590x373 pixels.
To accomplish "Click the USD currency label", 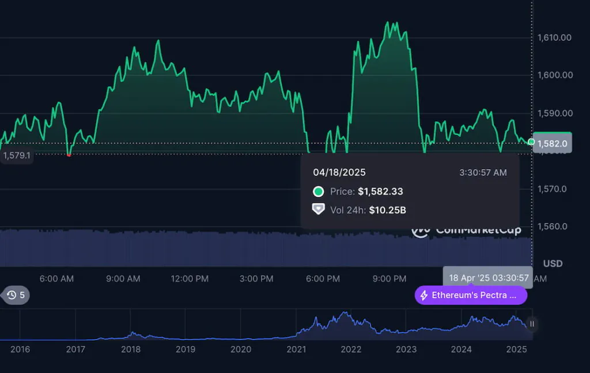I will coord(553,263).
